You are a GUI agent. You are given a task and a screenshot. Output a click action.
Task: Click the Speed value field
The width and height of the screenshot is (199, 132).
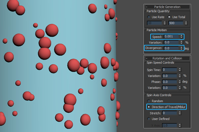point(171,36)
